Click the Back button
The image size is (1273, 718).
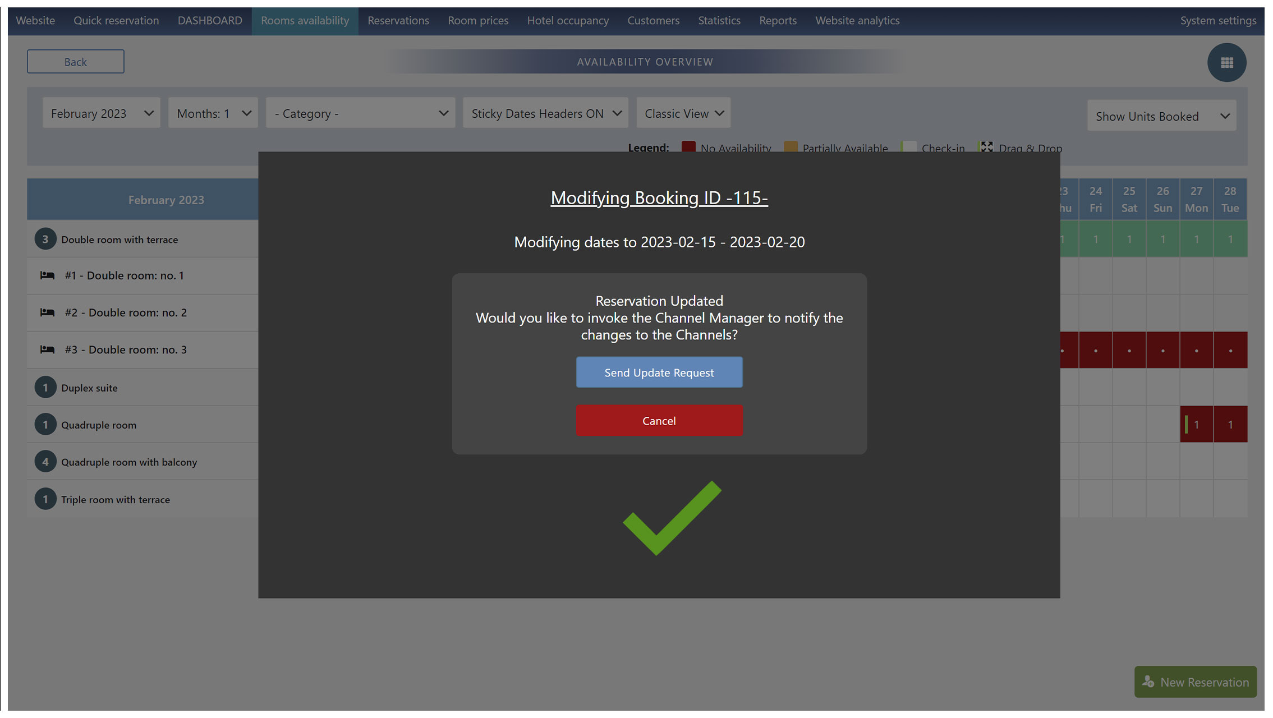click(x=76, y=62)
